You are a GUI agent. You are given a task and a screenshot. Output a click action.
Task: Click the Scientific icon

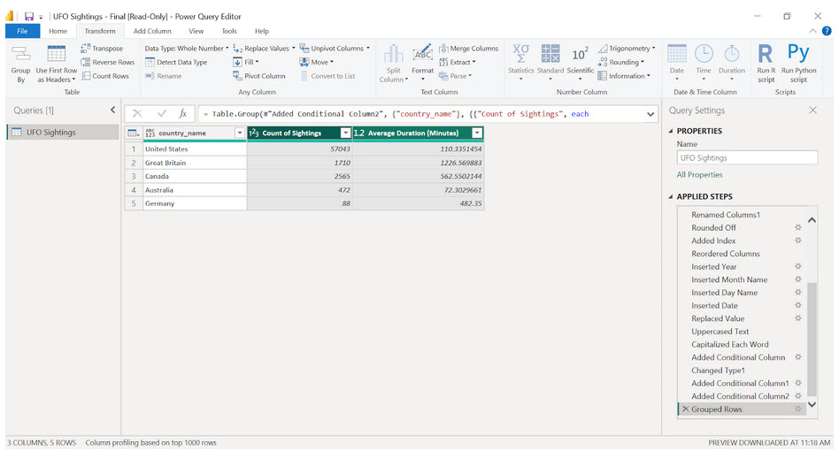pyautogui.click(x=580, y=54)
